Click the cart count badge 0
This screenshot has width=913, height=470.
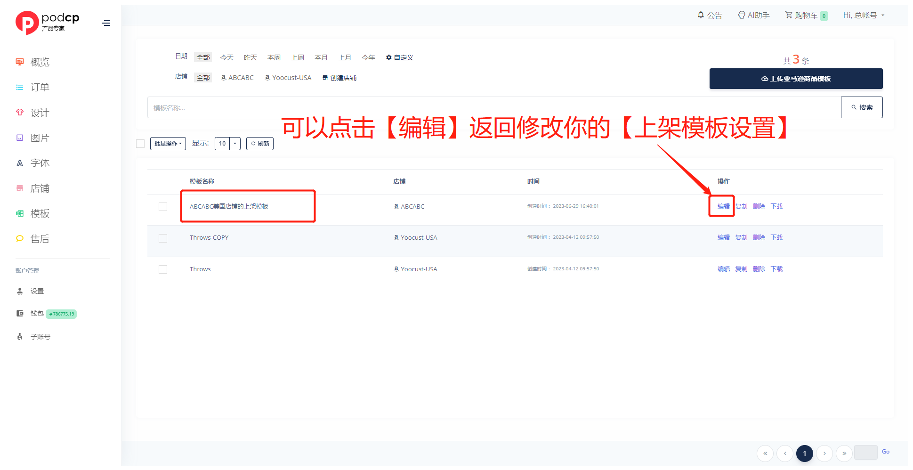[x=824, y=16]
